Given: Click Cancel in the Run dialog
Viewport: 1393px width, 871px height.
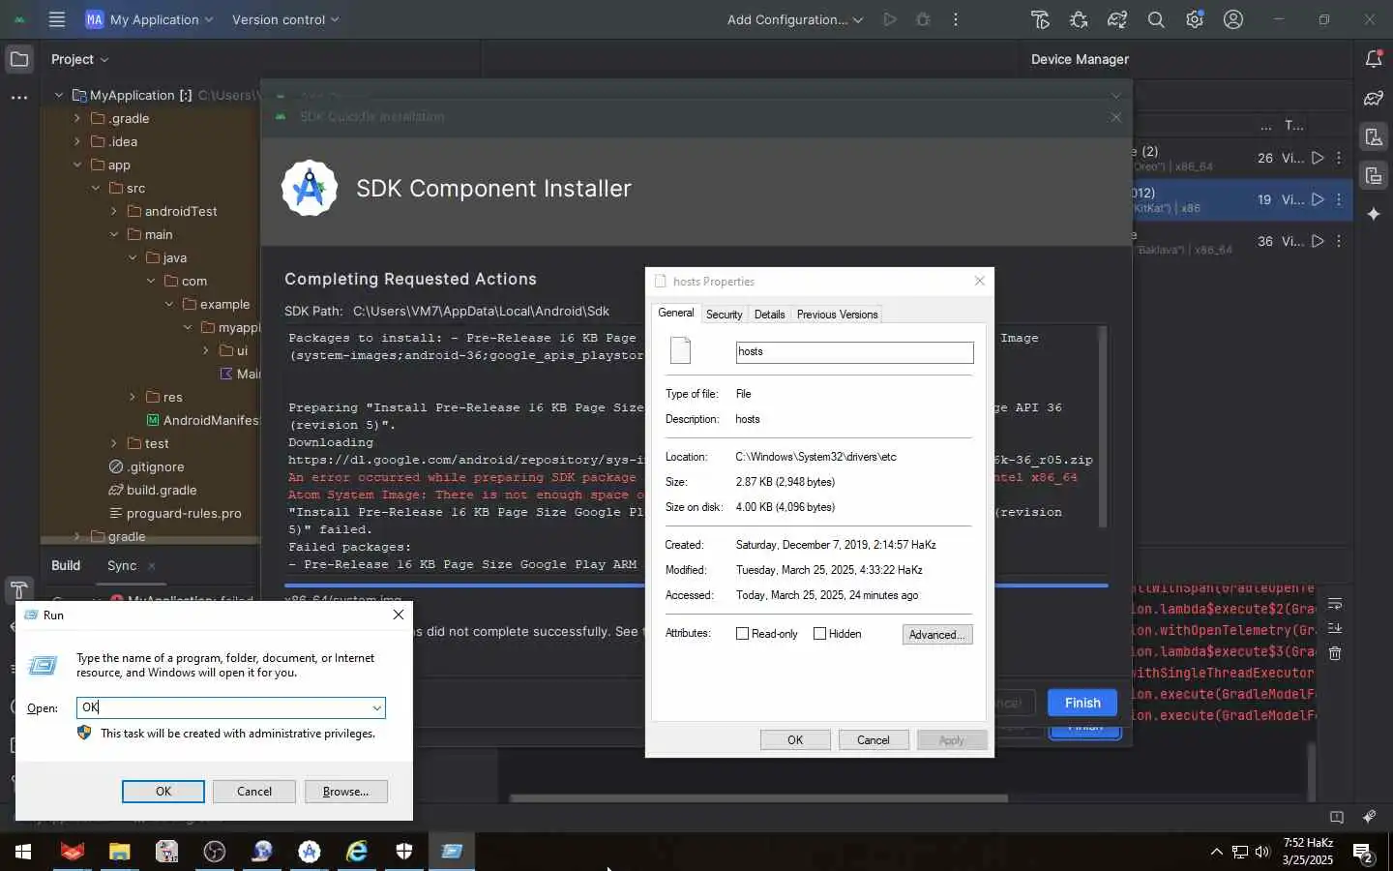Looking at the screenshot, I should [x=254, y=792].
